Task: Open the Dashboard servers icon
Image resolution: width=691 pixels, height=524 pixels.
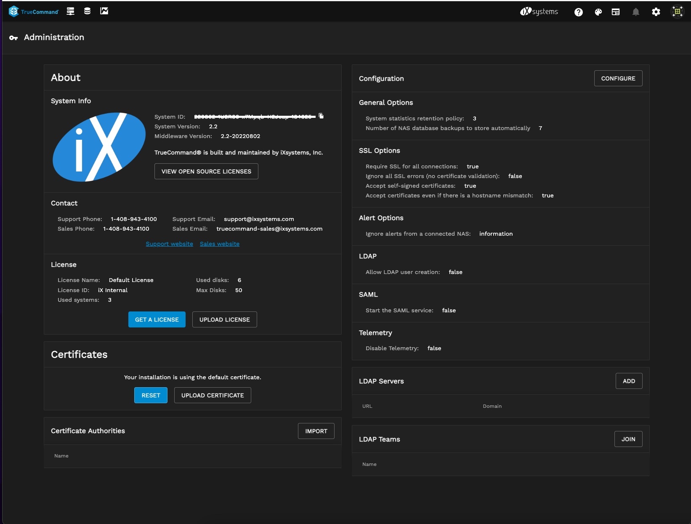Action: click(71, 11)
